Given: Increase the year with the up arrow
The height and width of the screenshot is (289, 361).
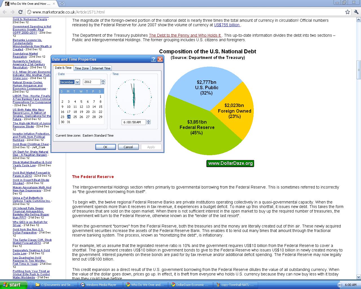Looking at the screenshot, I should (x=103, y=81).
